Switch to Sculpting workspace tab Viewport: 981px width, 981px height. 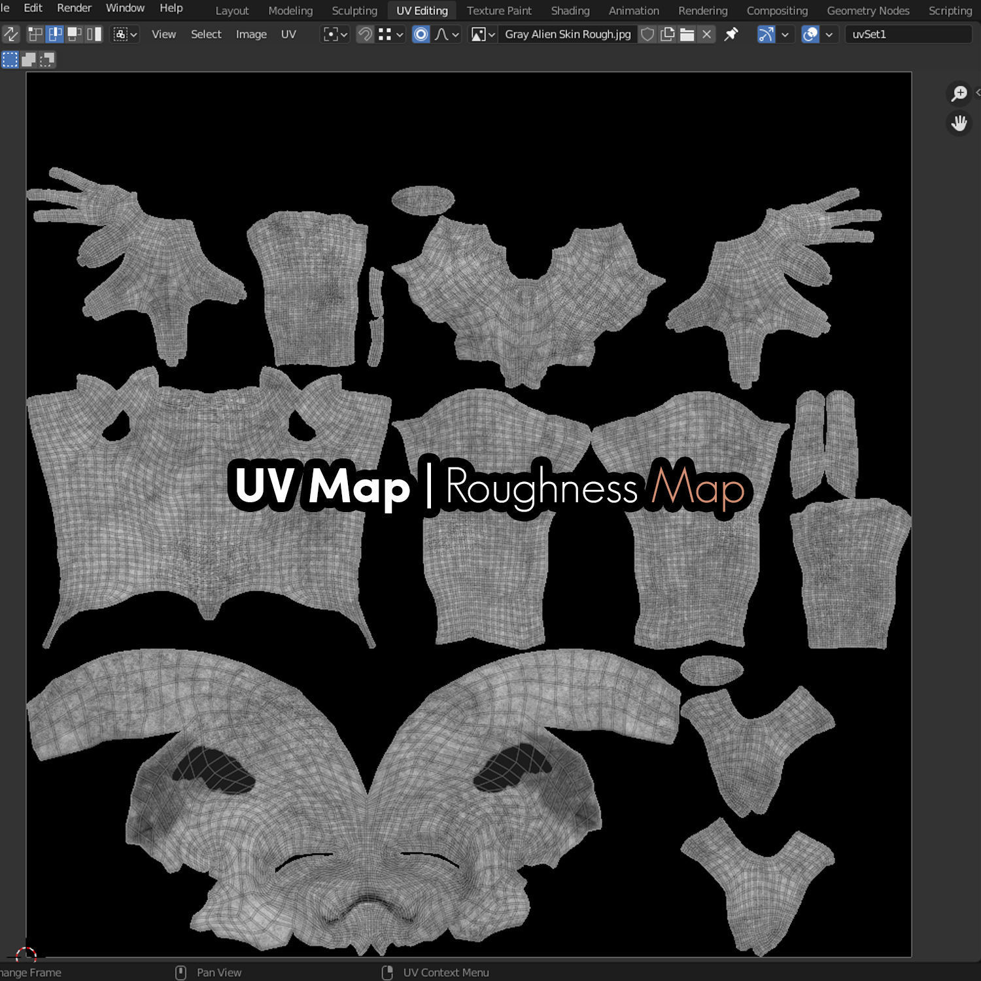click(x=354, y=10)
